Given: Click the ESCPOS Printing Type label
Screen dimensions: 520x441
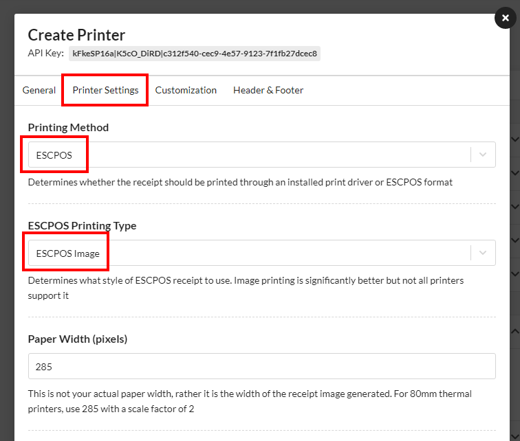Looking at the screenshot, I should pos(83,226).
